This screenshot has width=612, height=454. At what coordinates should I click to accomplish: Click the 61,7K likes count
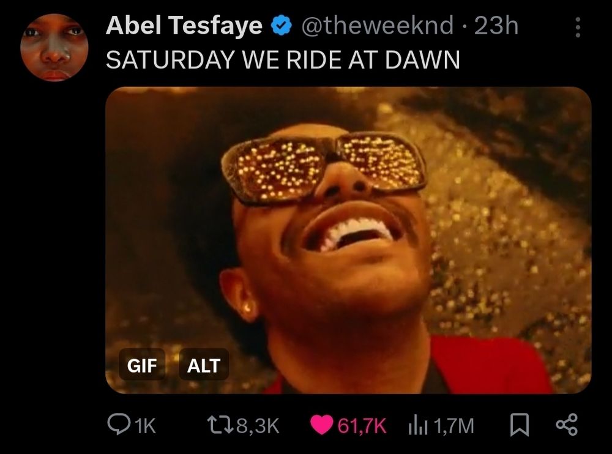[362, 425]
